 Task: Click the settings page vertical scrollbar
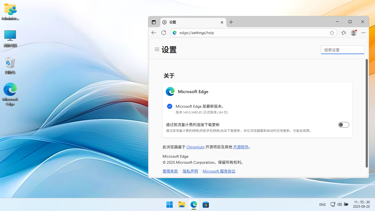pyautogui.click(x=367, y=113)
